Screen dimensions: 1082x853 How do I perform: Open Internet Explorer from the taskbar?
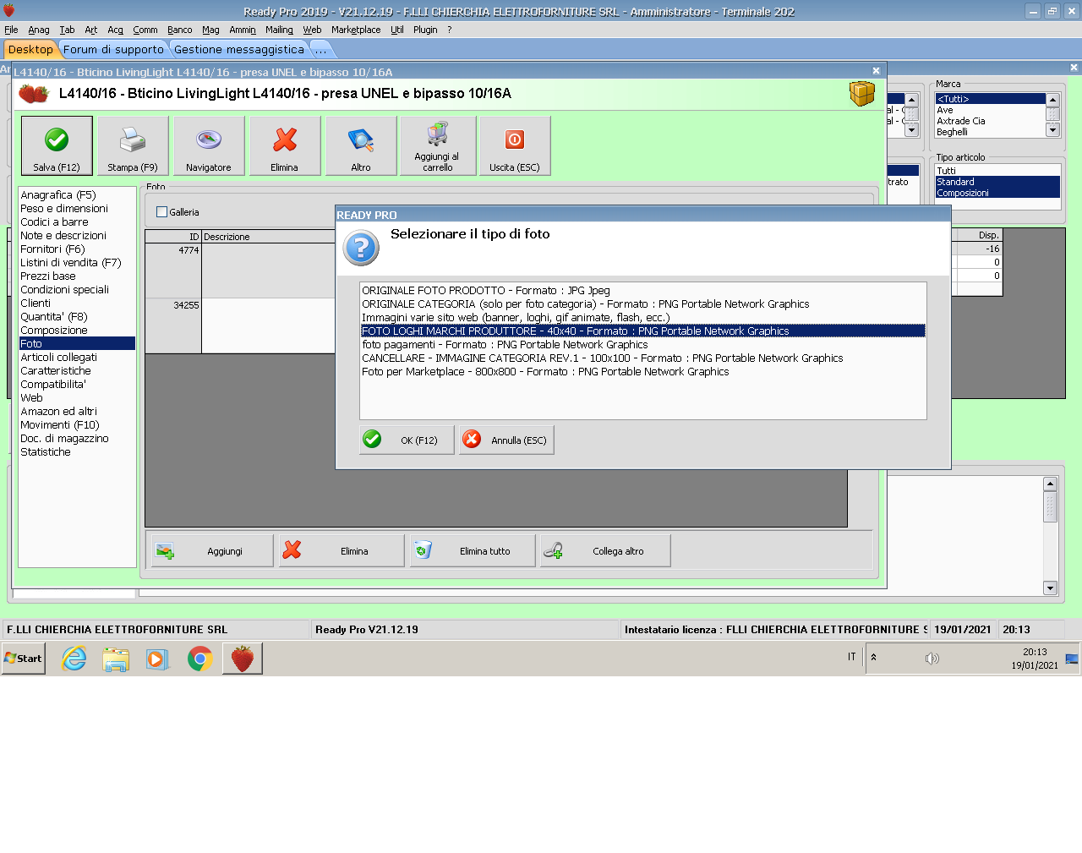point(74,659)
